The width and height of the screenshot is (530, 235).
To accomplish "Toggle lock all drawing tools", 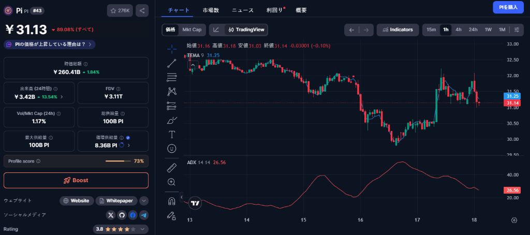I will click(x=172, y=216).
